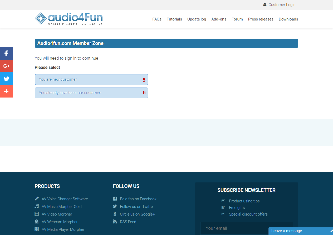Share page via Twitter sidebar icon
The image size is (333, 235).
6,79
